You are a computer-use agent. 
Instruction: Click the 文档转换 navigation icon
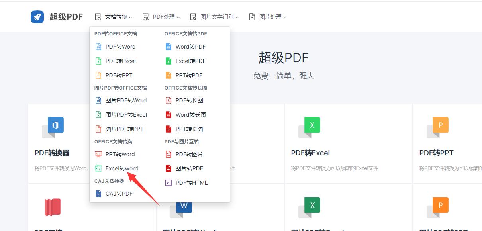(x=98, y=17)
